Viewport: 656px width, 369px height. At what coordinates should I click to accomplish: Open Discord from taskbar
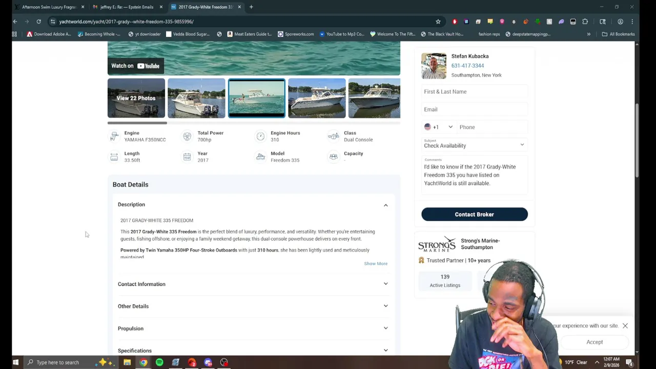[x=208, y=362]
